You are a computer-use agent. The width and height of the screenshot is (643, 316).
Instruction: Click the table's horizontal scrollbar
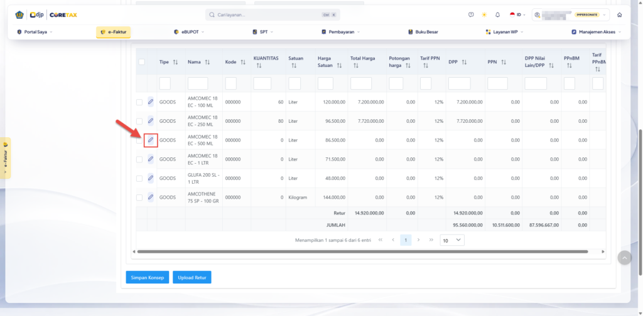click(362, 252)
